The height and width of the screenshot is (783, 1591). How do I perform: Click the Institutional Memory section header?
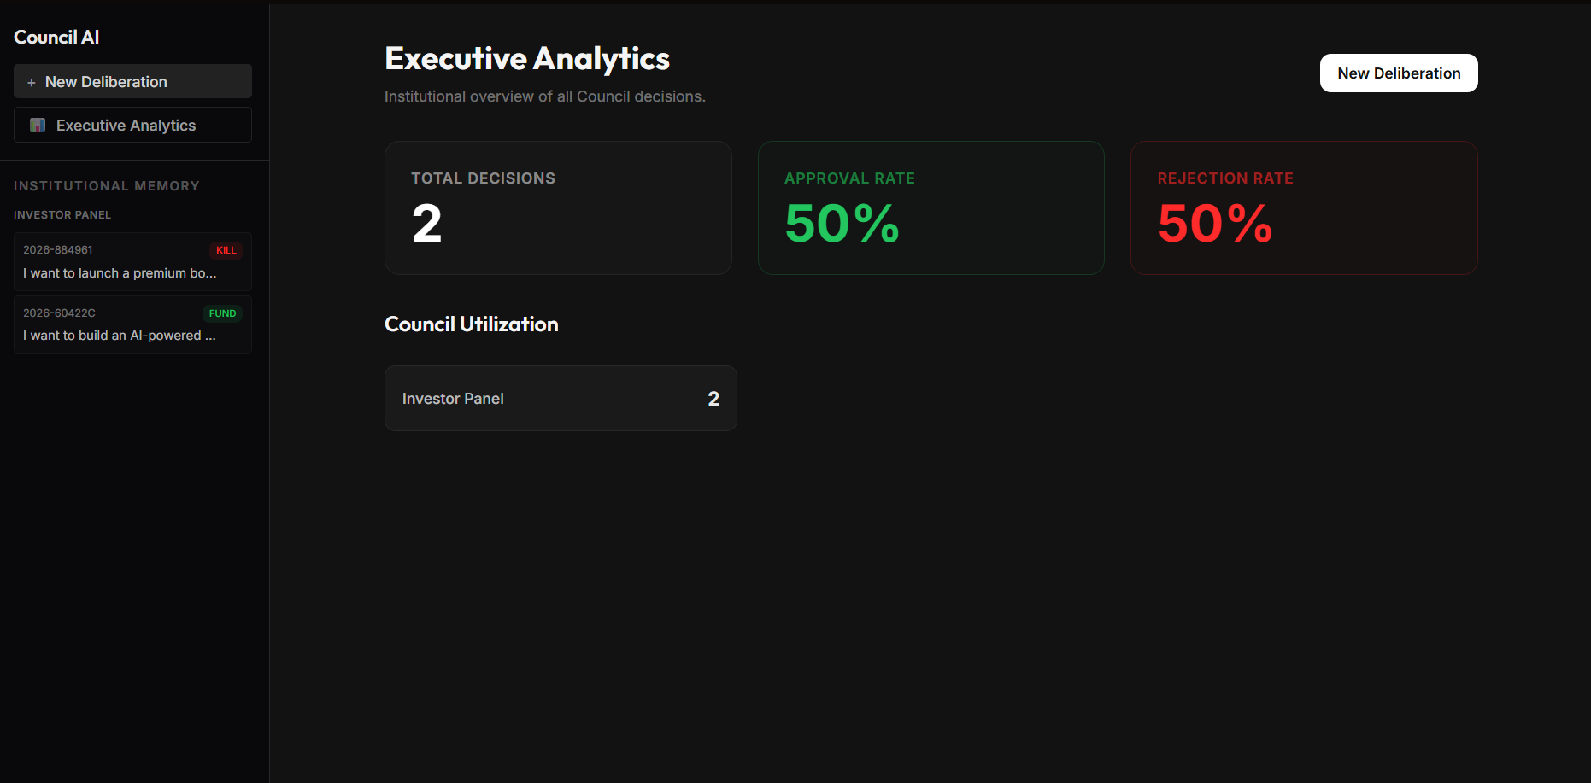pos(107,185)
